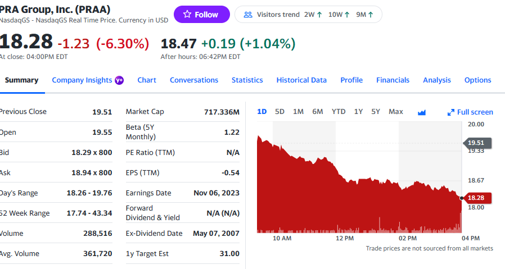The image size is (505, 269).
Task: Open the Conversations tab
Action: click(194, 80)
